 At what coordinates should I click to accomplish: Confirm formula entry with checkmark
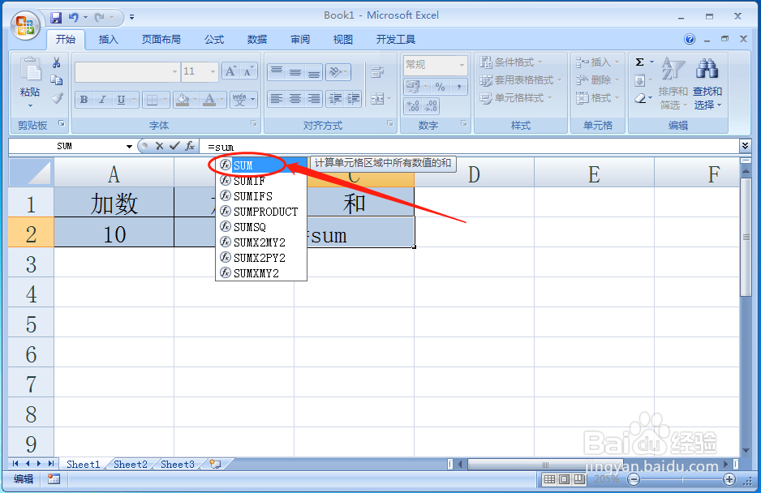point(174,146)
